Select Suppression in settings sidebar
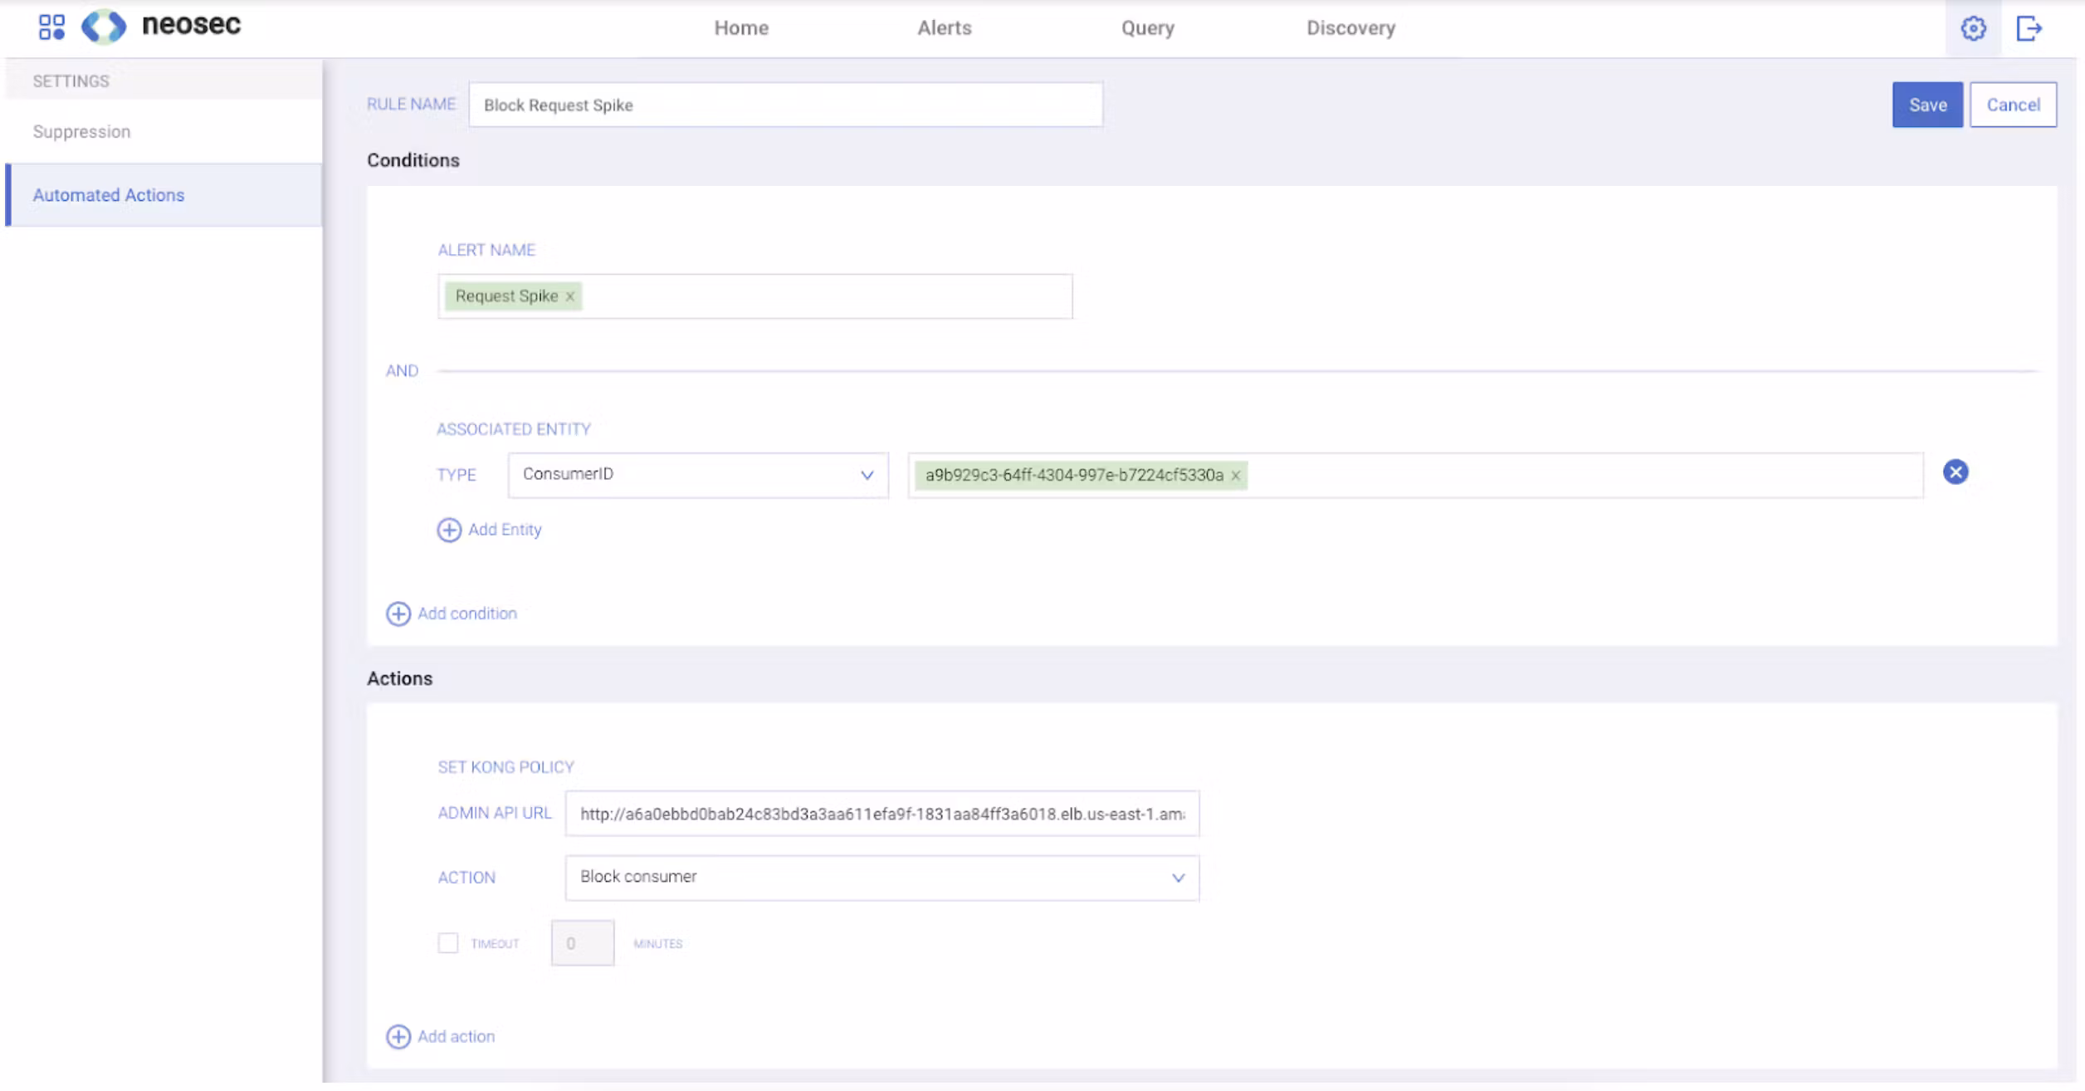2085x1091 pixels. coord(82,132)
